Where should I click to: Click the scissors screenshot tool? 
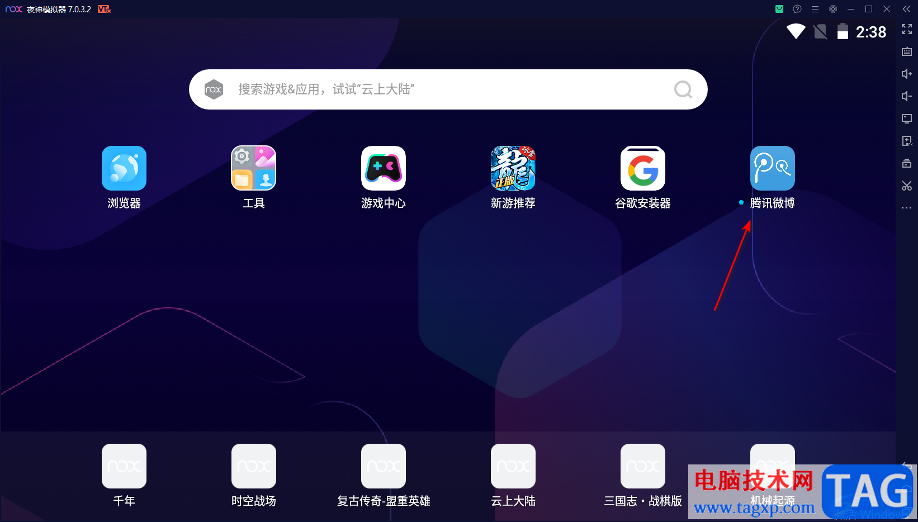click(907, 186)
